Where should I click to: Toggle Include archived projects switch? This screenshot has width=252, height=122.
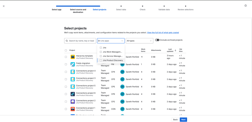[x=157, y=40]
